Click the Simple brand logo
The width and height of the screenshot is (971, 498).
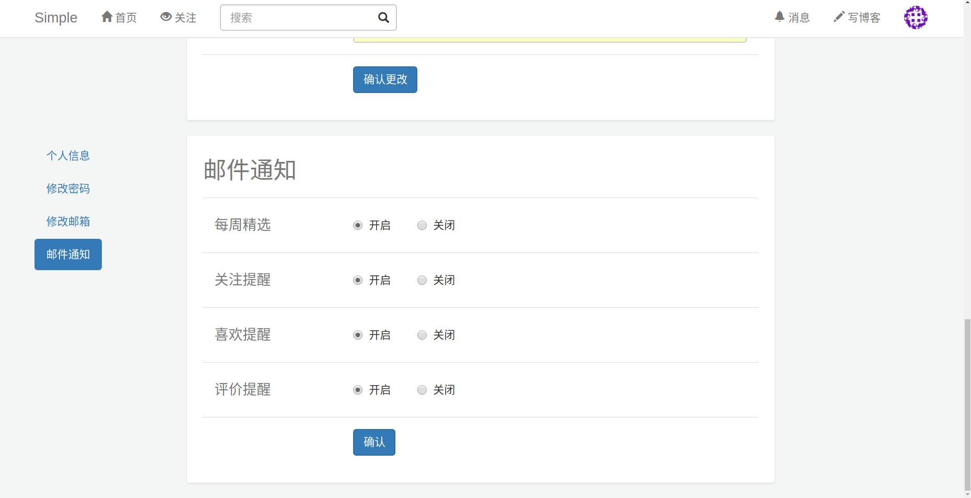click(x=56, y=18)
